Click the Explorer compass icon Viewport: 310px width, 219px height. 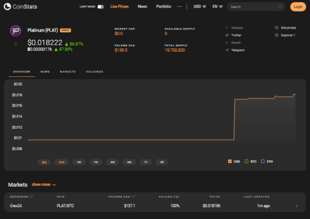click(277, 35)
